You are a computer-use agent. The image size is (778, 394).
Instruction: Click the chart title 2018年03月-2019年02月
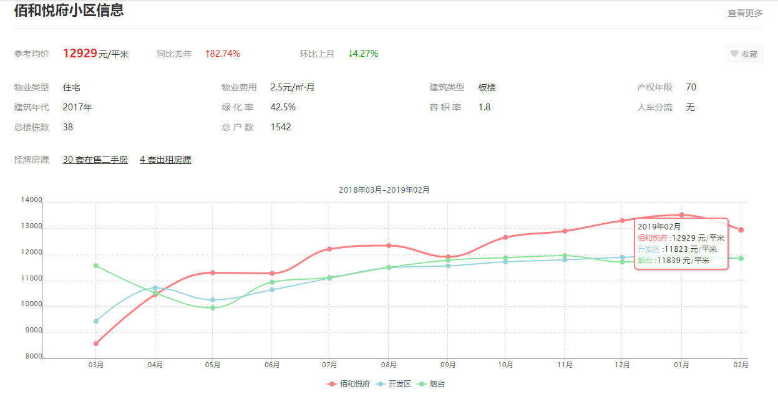click(384, 190)
